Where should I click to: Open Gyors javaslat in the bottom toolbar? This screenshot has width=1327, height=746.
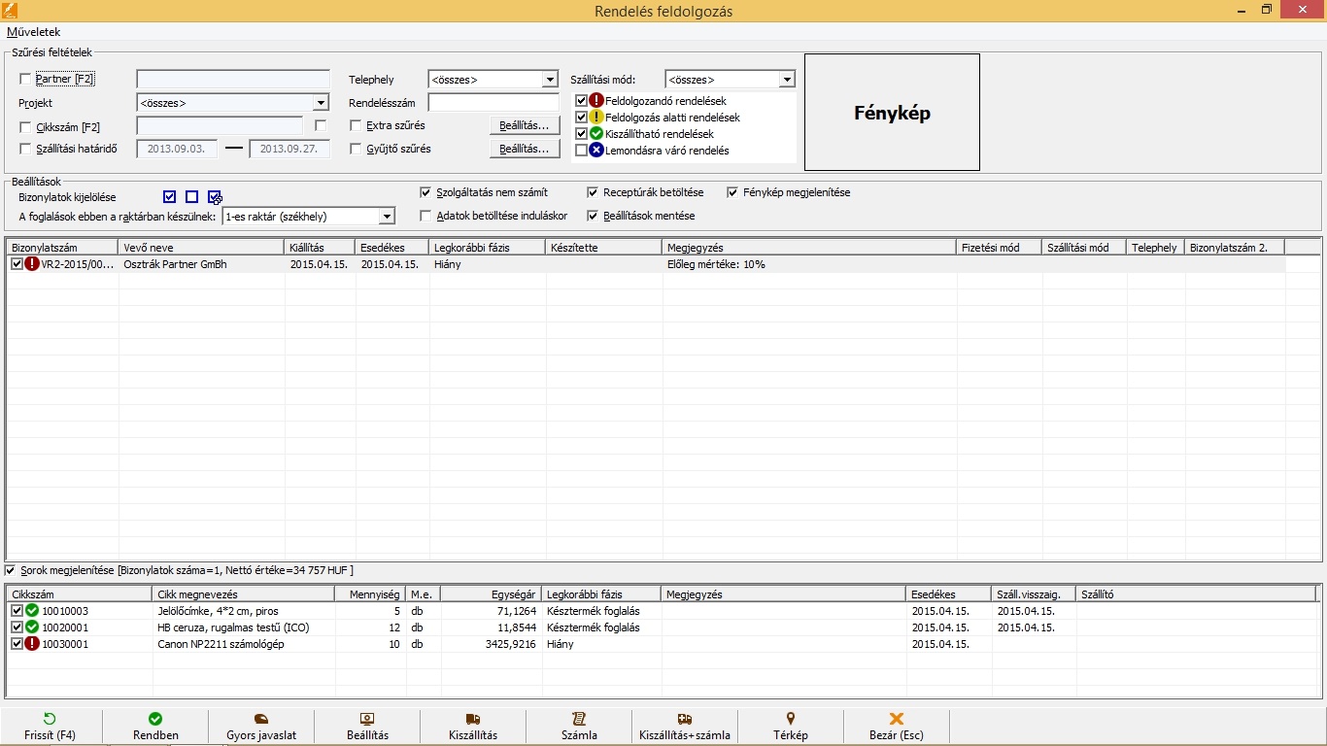(x=260, y=719)
